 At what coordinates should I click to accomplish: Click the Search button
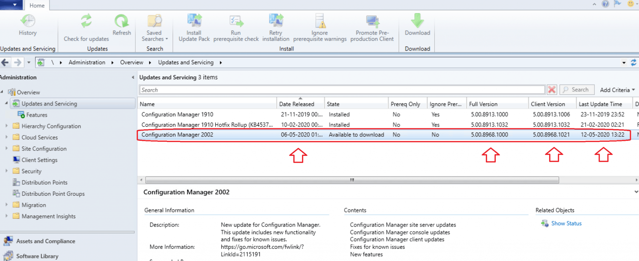click(577, 90)
